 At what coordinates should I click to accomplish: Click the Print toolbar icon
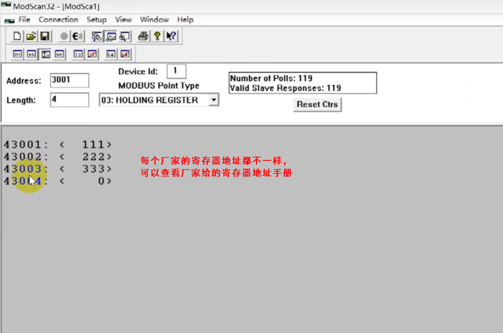coord(143,36)
